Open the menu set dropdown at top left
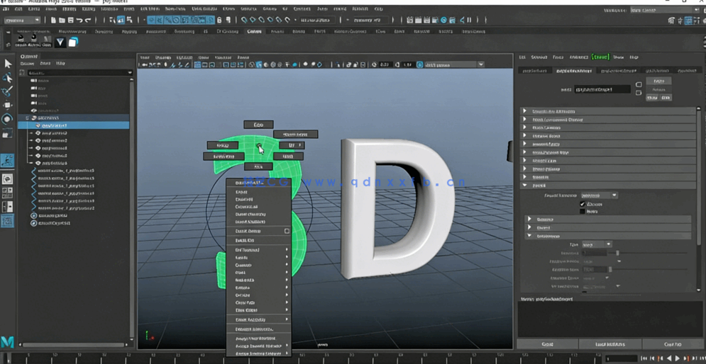 22,21
